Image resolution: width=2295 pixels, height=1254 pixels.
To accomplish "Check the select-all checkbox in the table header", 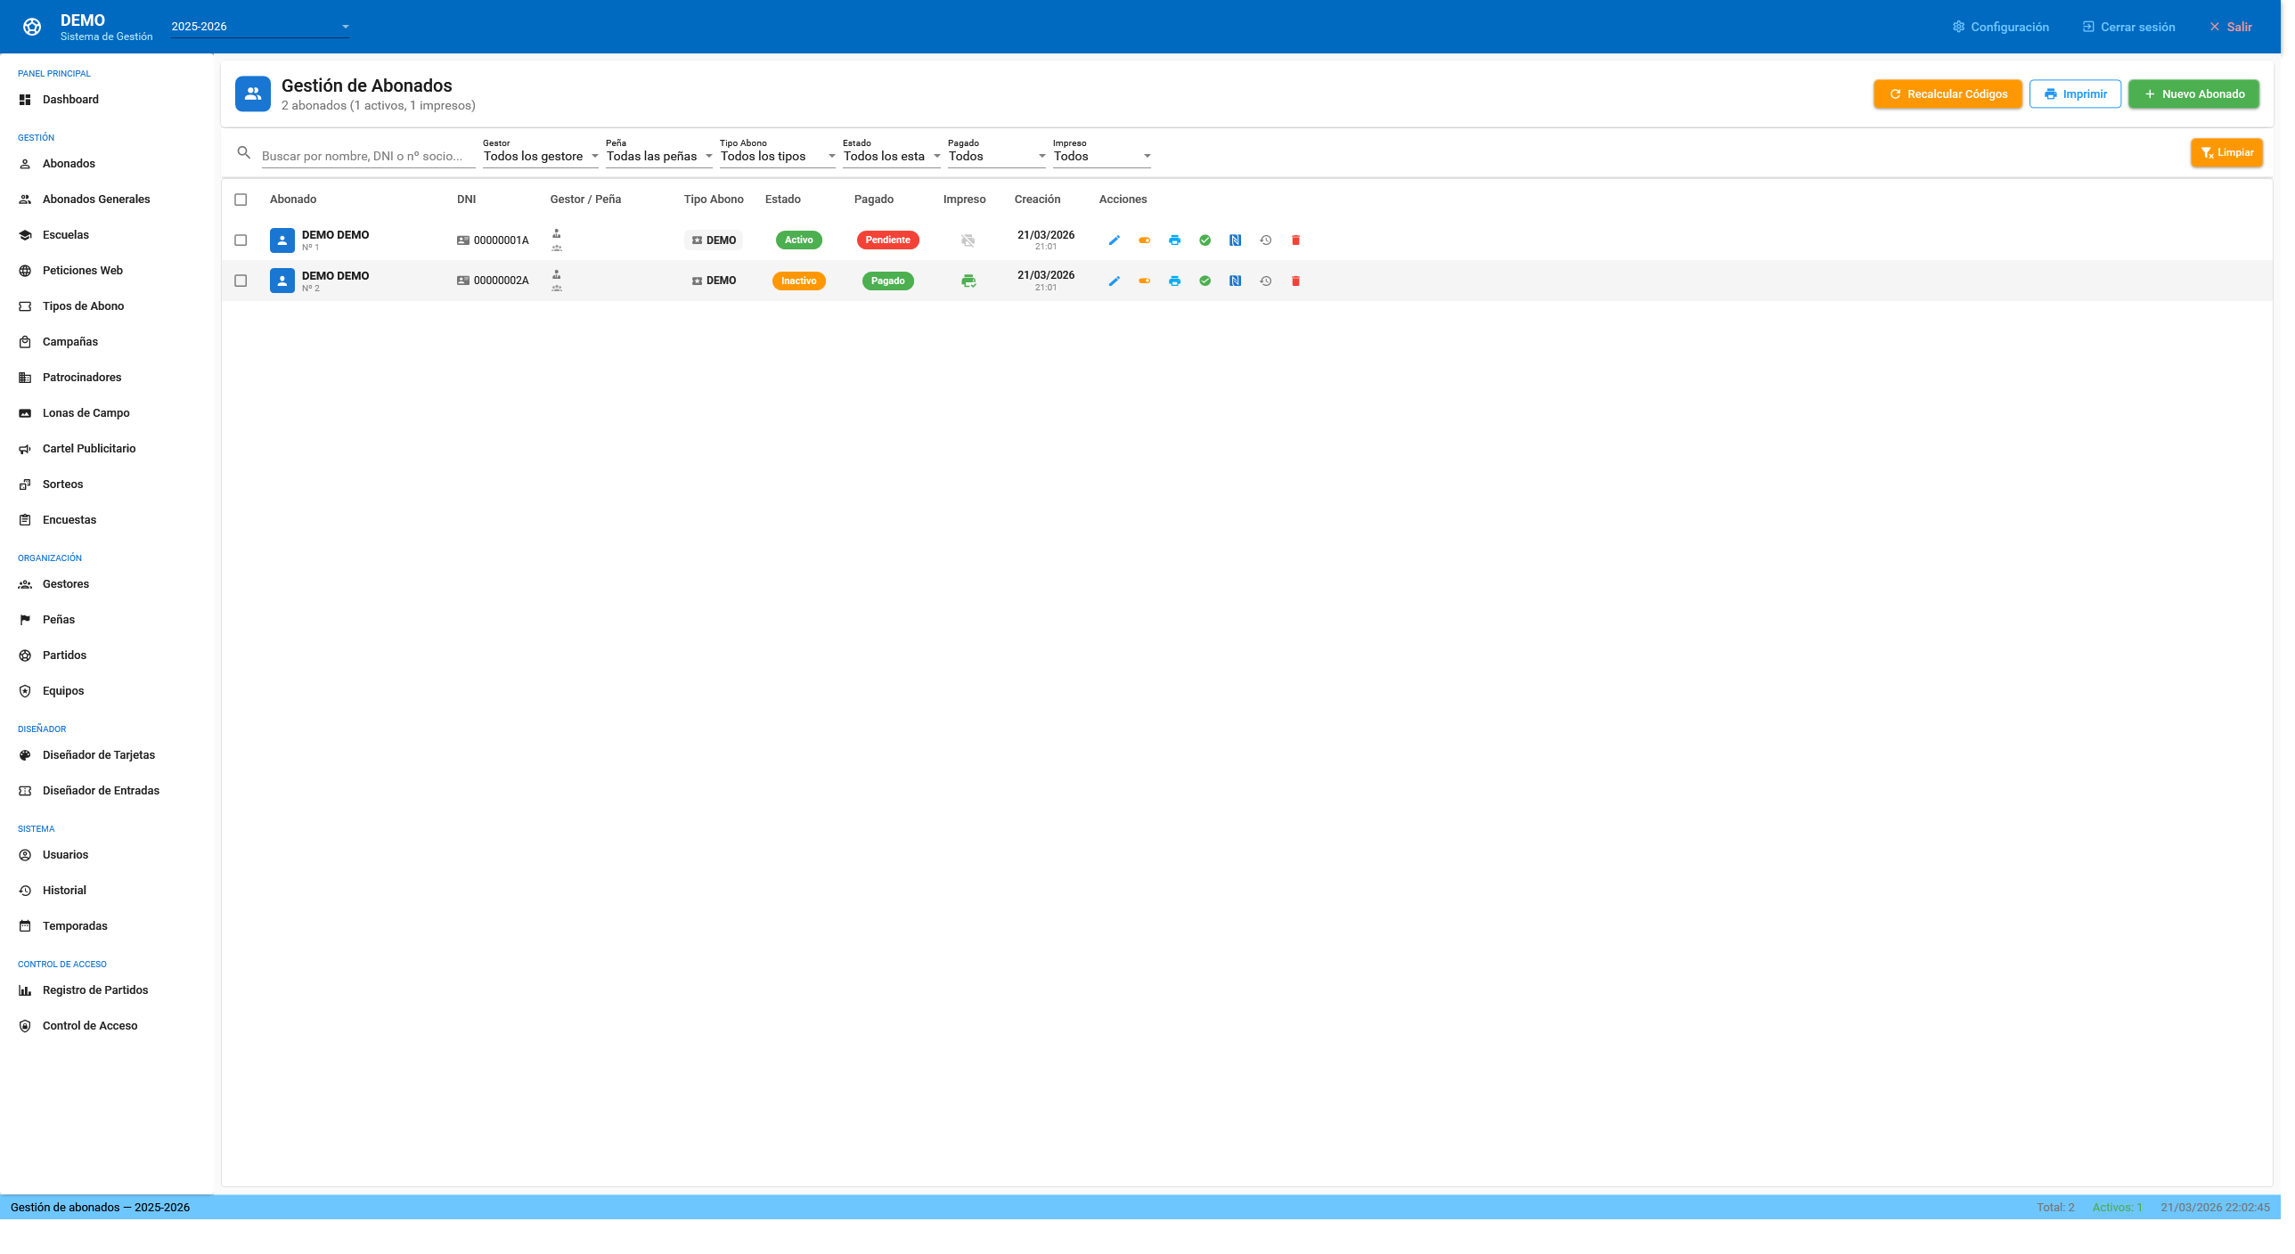I will (241, 199).
